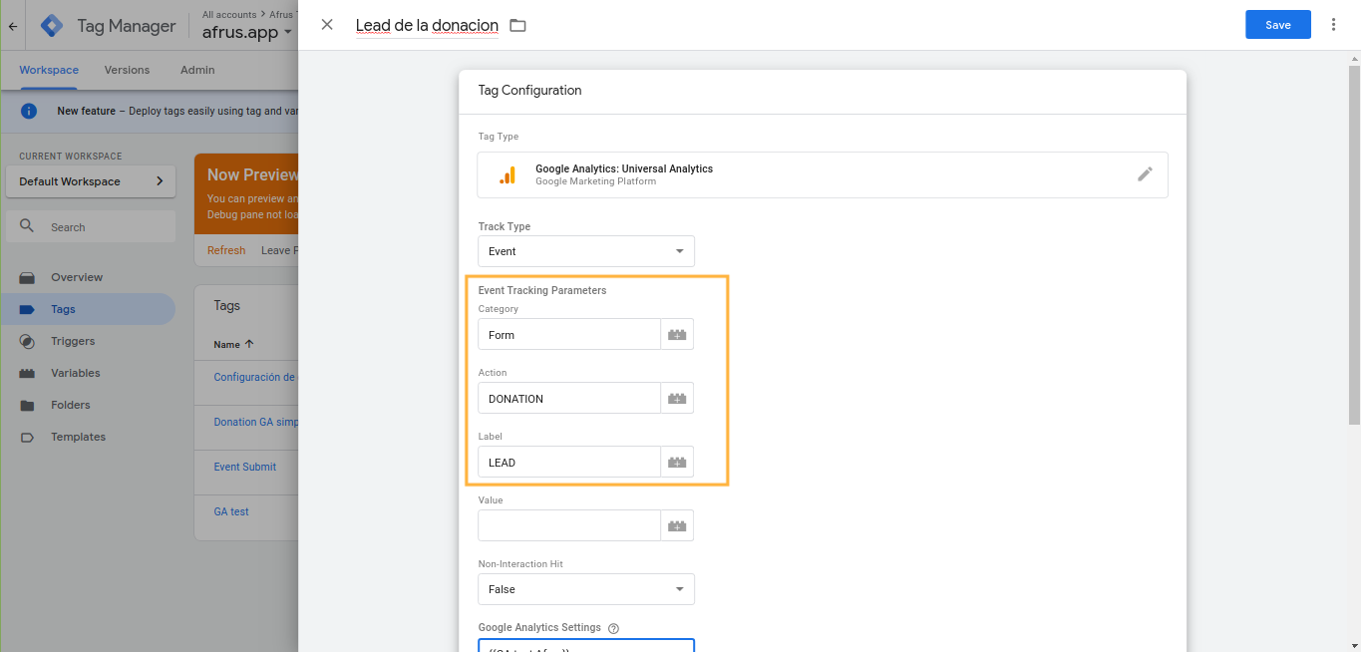Image resolution: width=1361 pixels, height=652 pixels.
Task: Insert variable for the Action field
Action: click(677, 399)
